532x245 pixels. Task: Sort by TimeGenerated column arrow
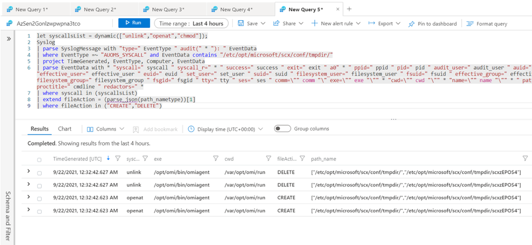tap(108, 158)
